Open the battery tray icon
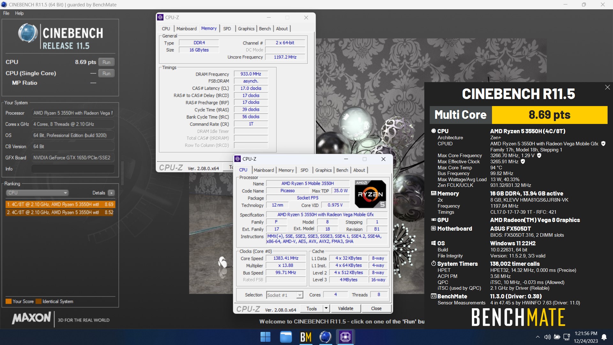The width and height of the screenshot is (613, 345). coord(557,337)
